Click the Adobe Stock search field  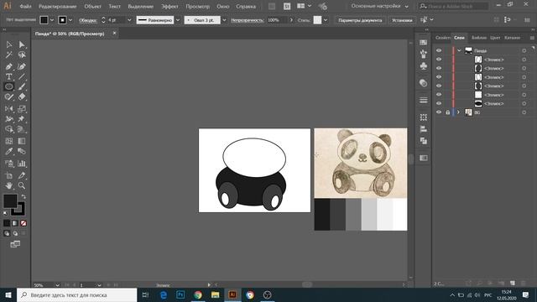tap(453, 6)
